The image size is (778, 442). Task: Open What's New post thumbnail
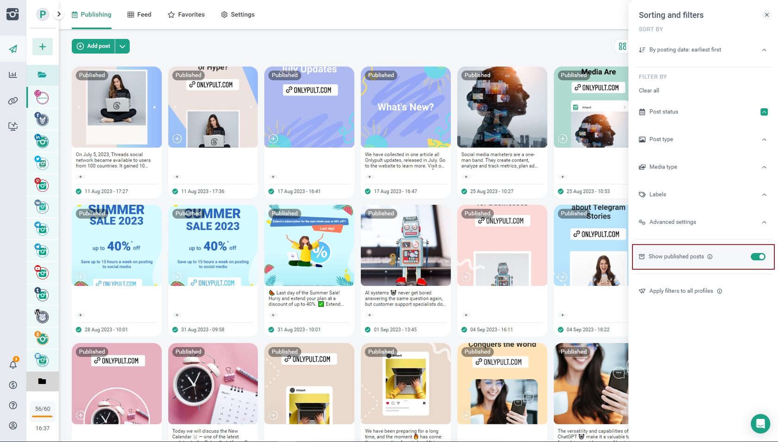pyautogui.click(x=406, y=107)
